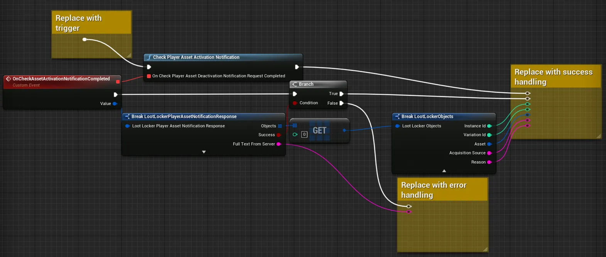Edit the GET node index value field

pos(304,135)
